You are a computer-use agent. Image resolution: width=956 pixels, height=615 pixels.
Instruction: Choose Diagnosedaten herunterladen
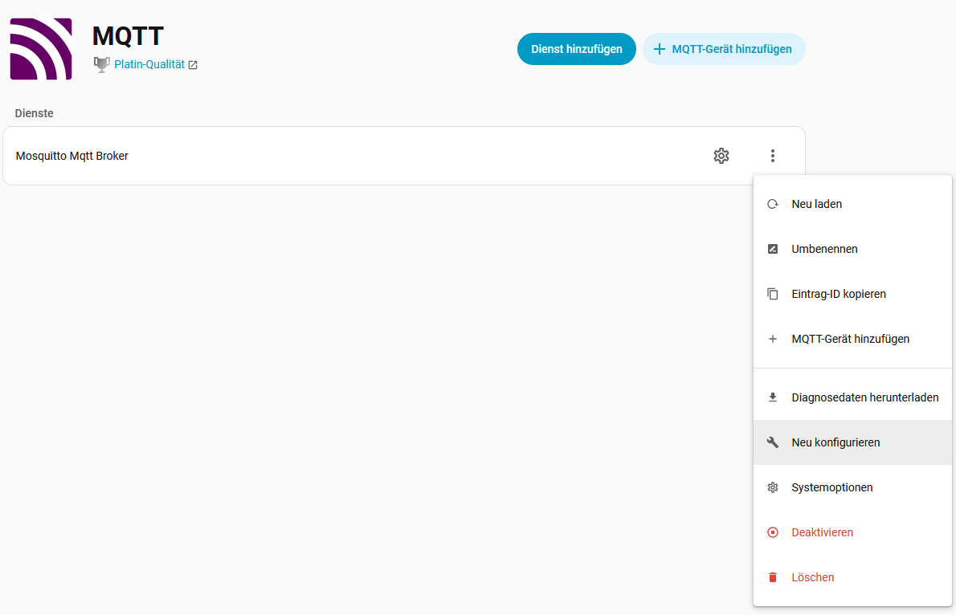point(852,397)
